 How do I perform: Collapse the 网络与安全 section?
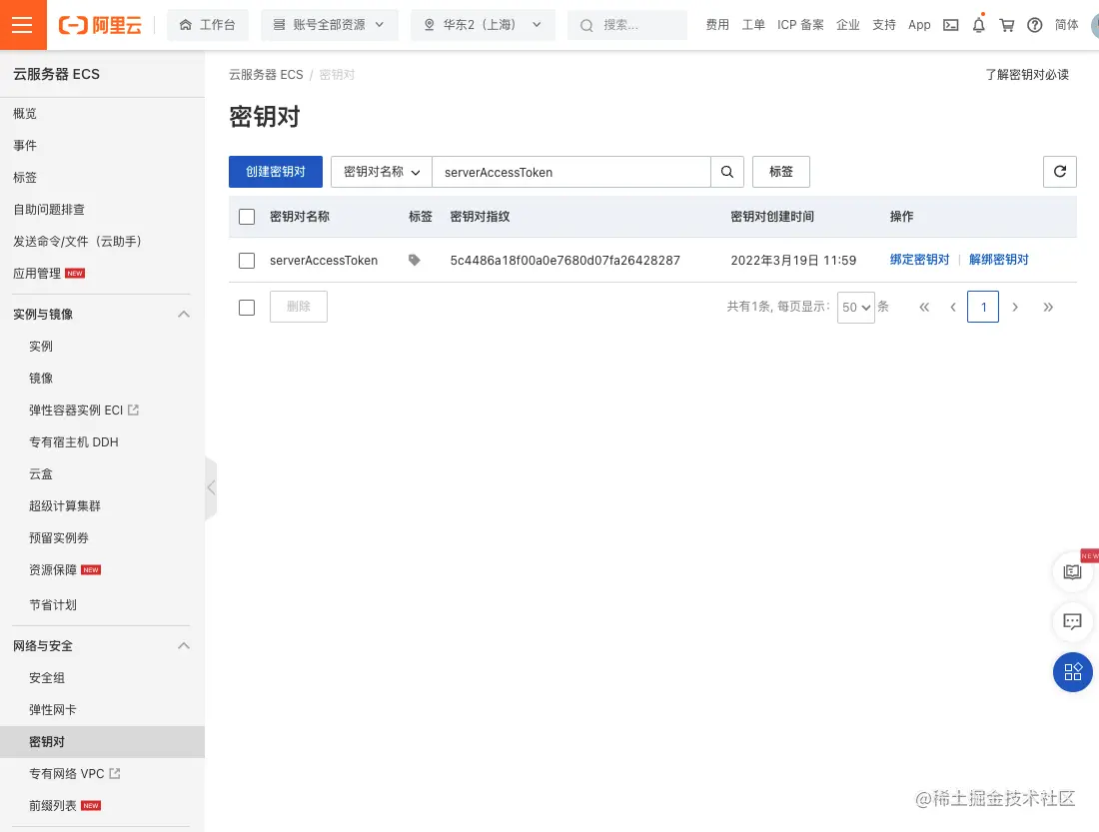(184, 645)
